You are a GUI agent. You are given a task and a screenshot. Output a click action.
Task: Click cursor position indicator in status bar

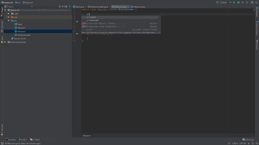pyautogui.click(x=229, y=143)
